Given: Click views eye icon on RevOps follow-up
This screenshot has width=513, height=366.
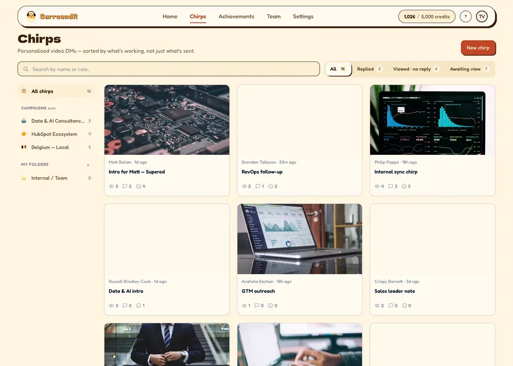Looking at the screenshot, I should (x=244, y=186).
